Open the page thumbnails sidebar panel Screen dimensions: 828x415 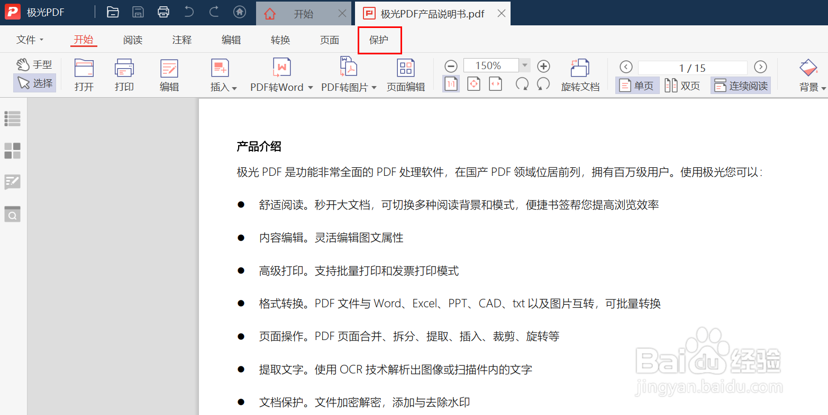(13, 150)
